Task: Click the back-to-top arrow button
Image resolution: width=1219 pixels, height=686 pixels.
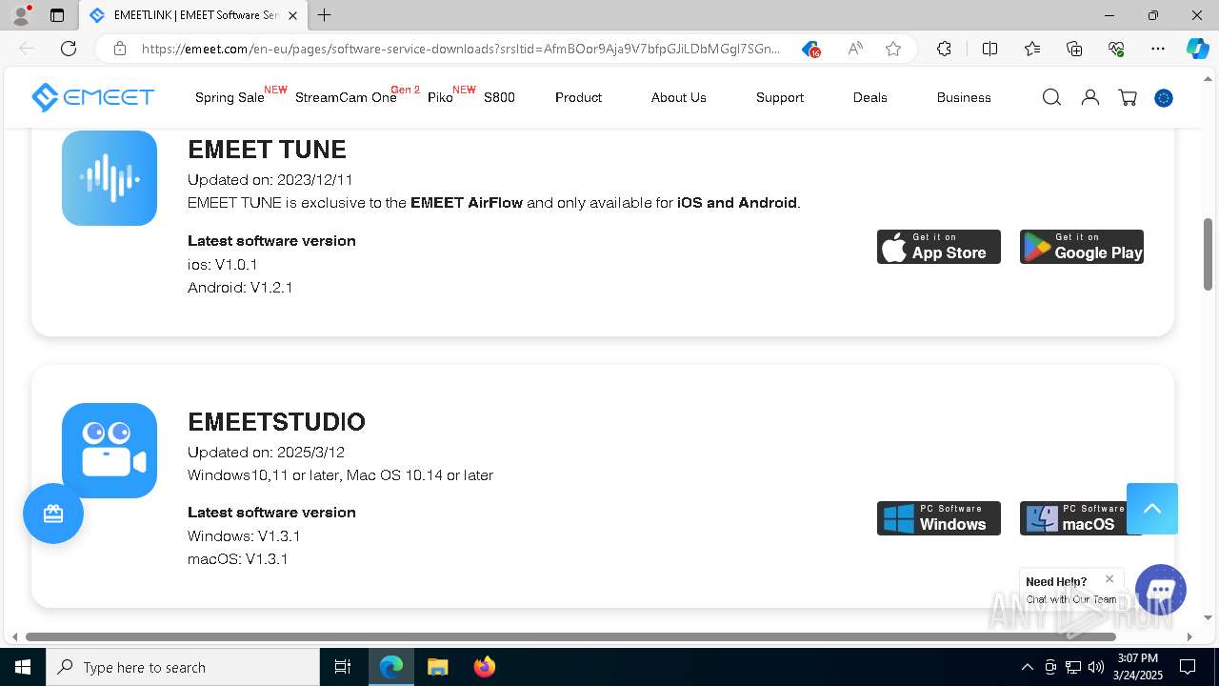Action: pos(1152,509)
